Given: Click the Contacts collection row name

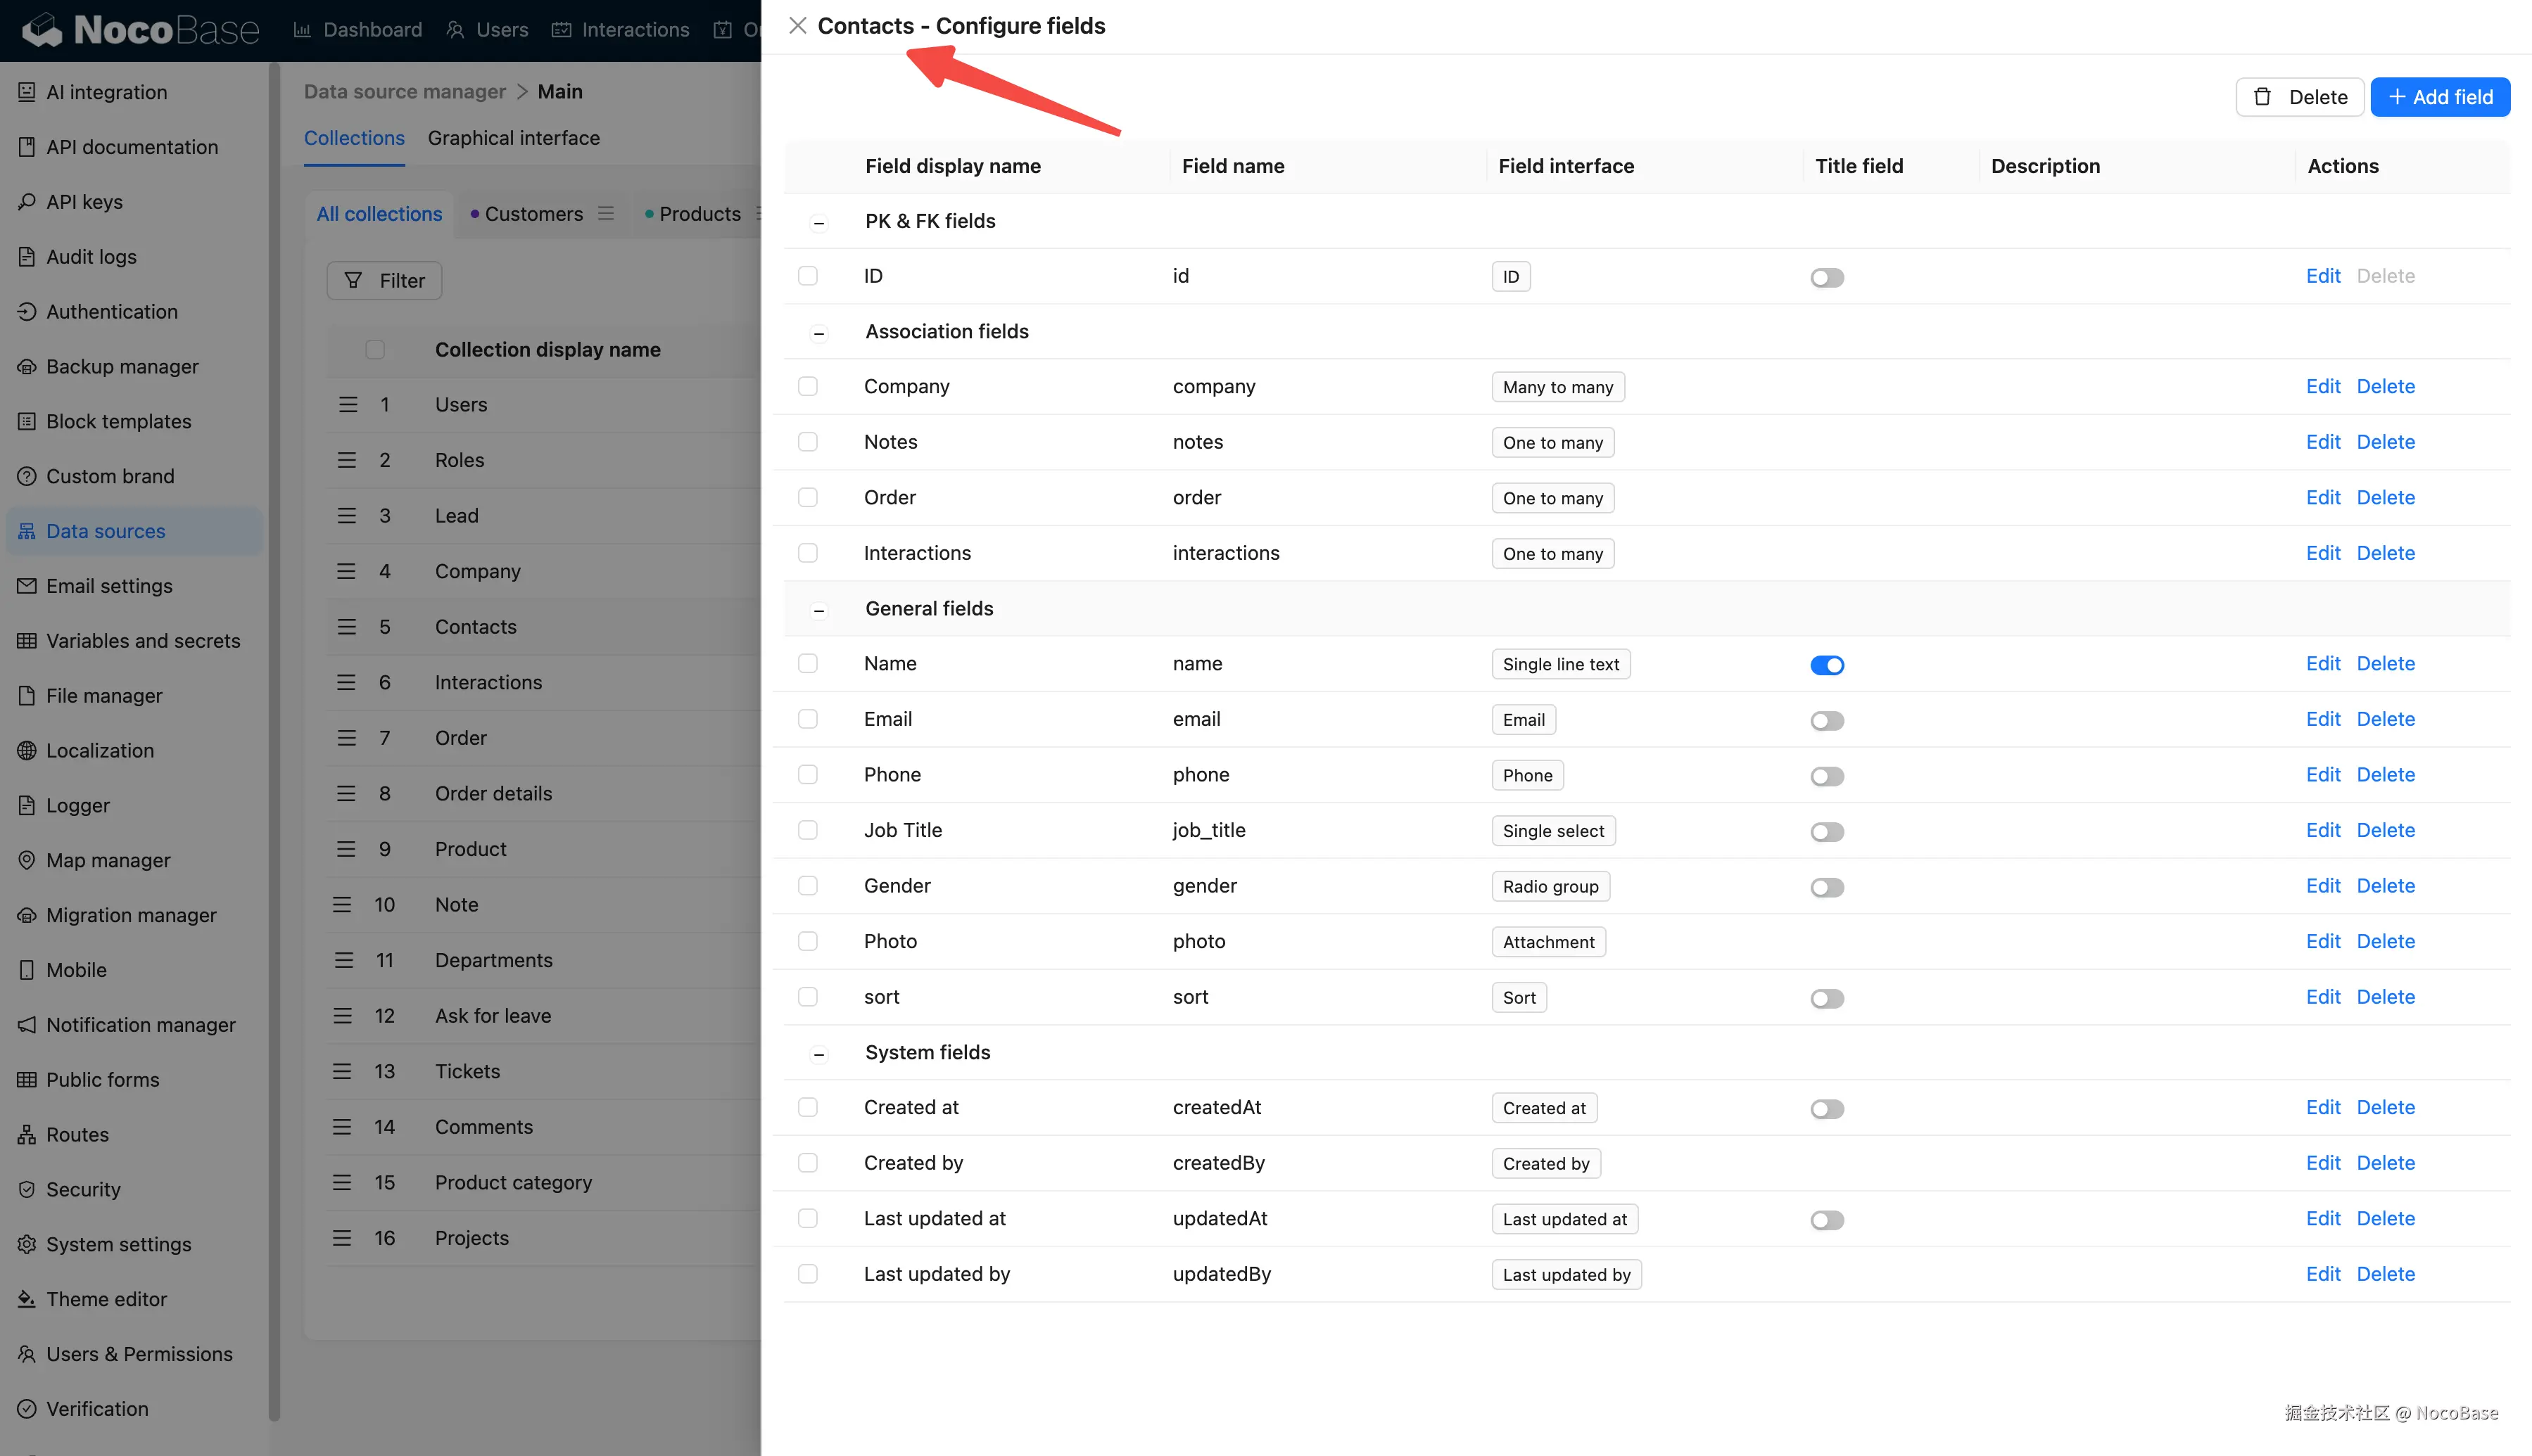Looking at the screenshot, I should (476, 627).
